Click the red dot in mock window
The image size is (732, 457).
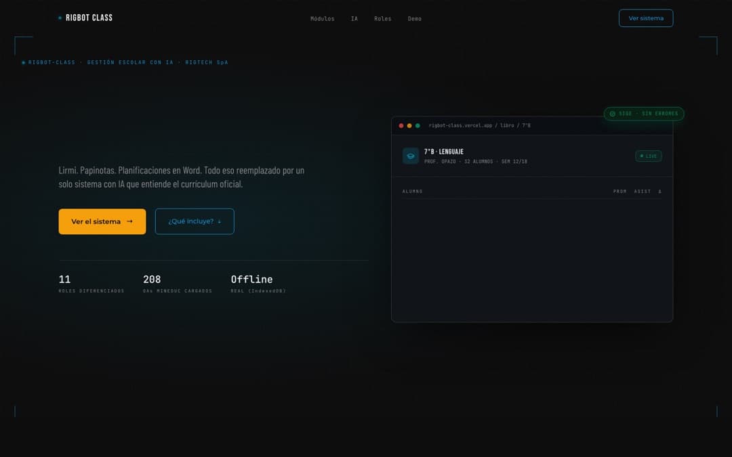click(x=401, y=125)
